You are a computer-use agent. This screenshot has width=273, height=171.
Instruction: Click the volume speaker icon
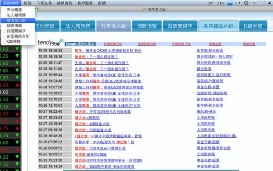coord(270,3)
